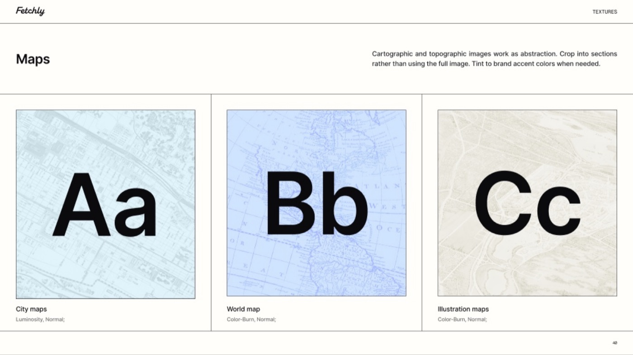The image size is (633, 355).
Task: Select the World map caption
Action: click(x=243, y=309)
